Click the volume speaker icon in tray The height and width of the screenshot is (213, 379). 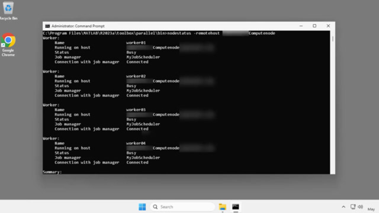click(x=360, y=207)
